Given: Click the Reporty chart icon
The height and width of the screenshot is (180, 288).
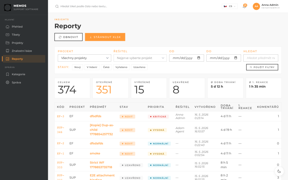Looking at the screenshot, I should [8, 59].
